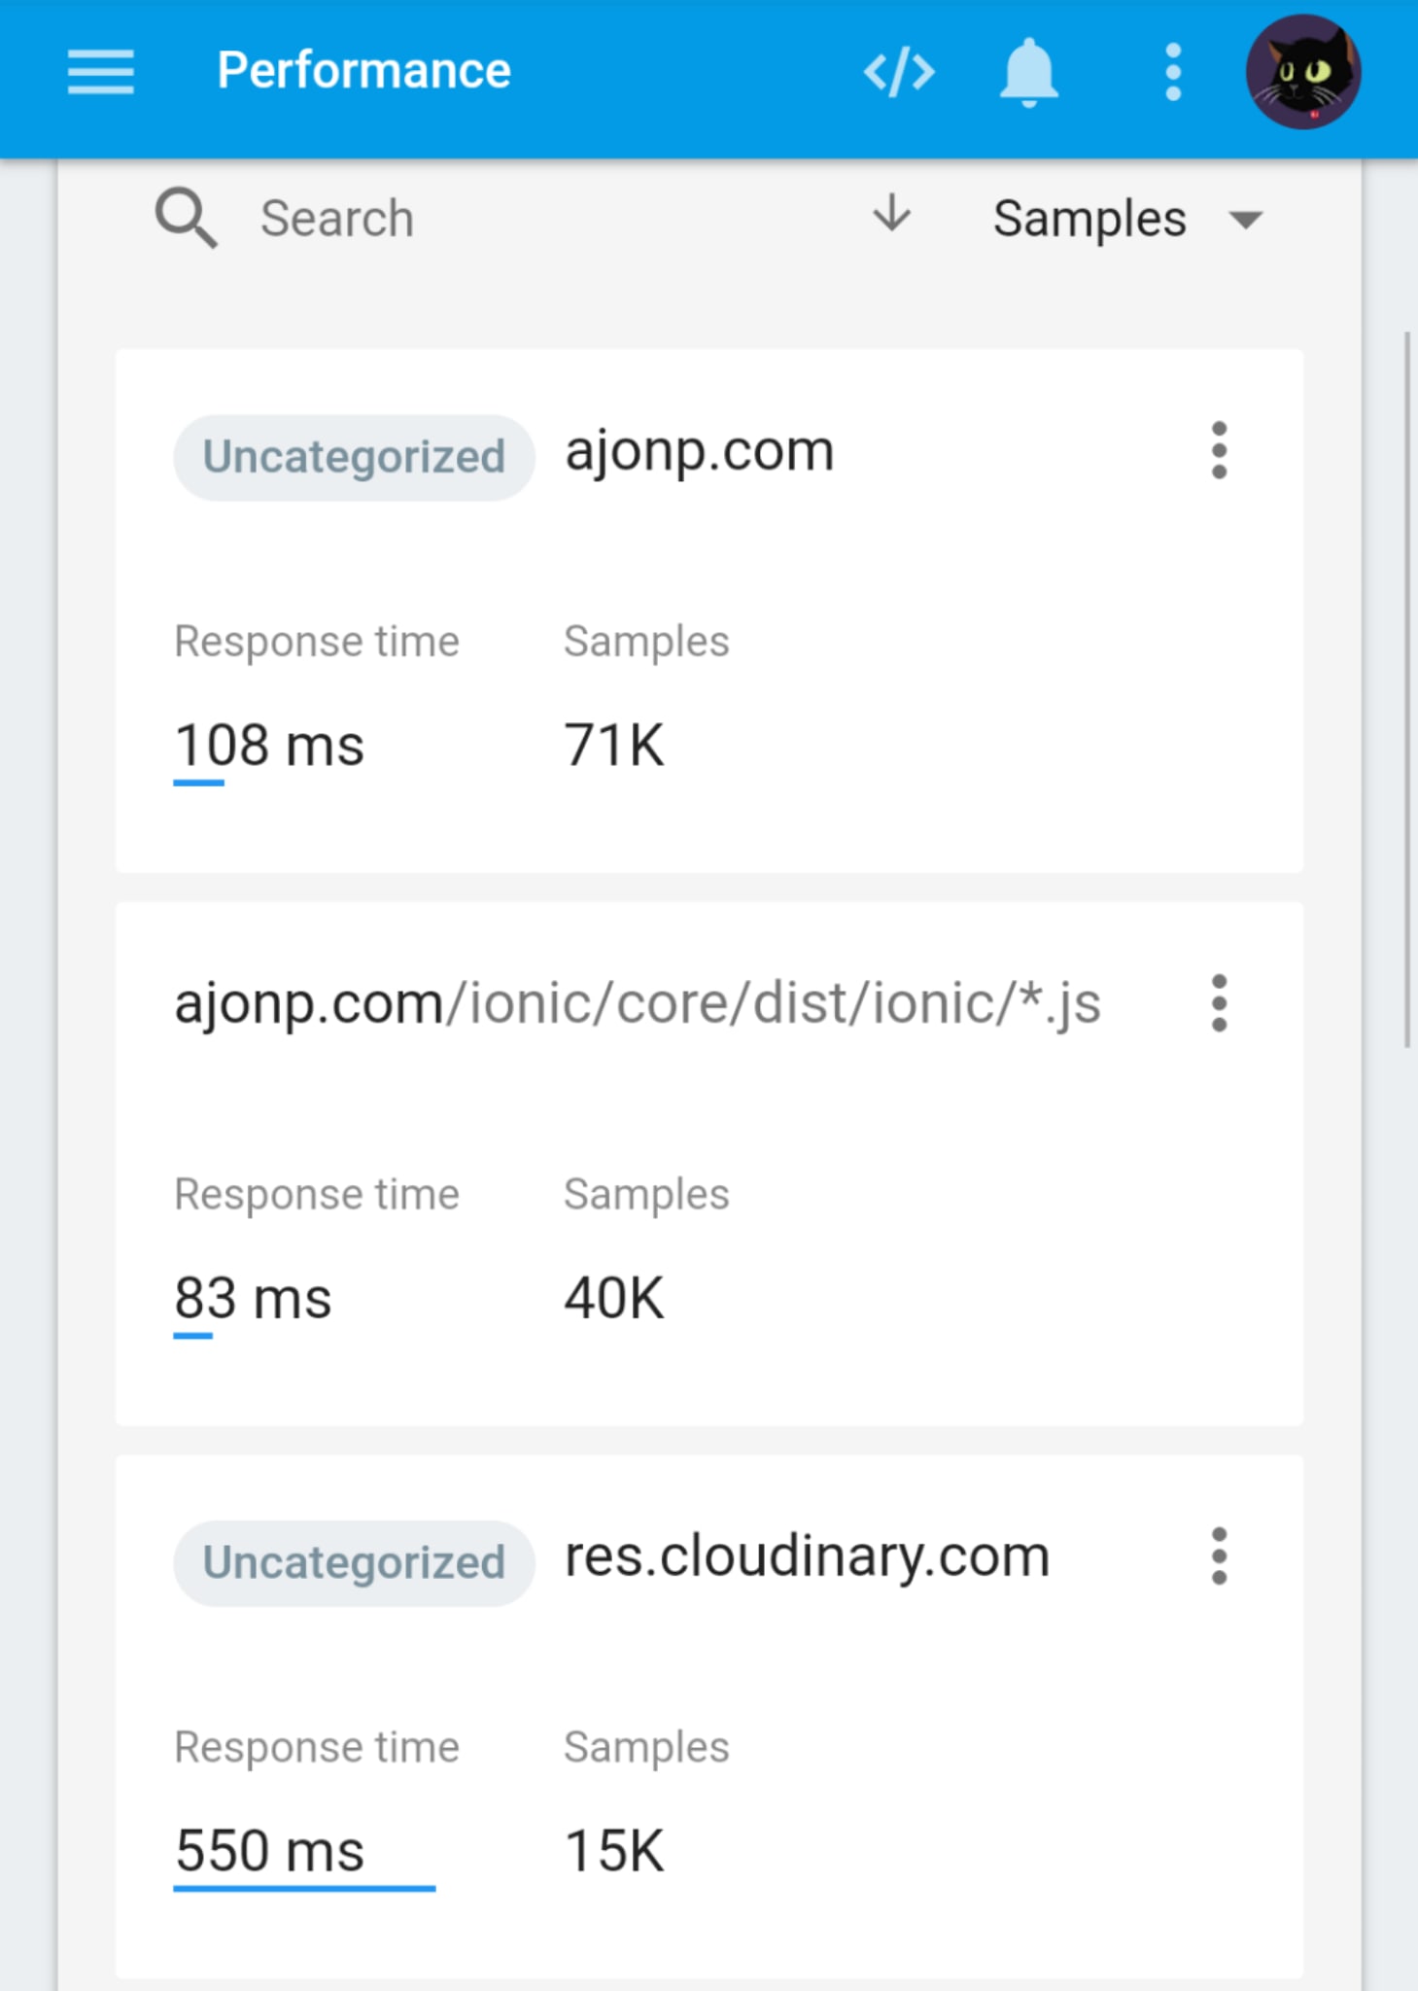Click Uncategorized tag on ajonp.com
1418x1991 pixels.
354,457
